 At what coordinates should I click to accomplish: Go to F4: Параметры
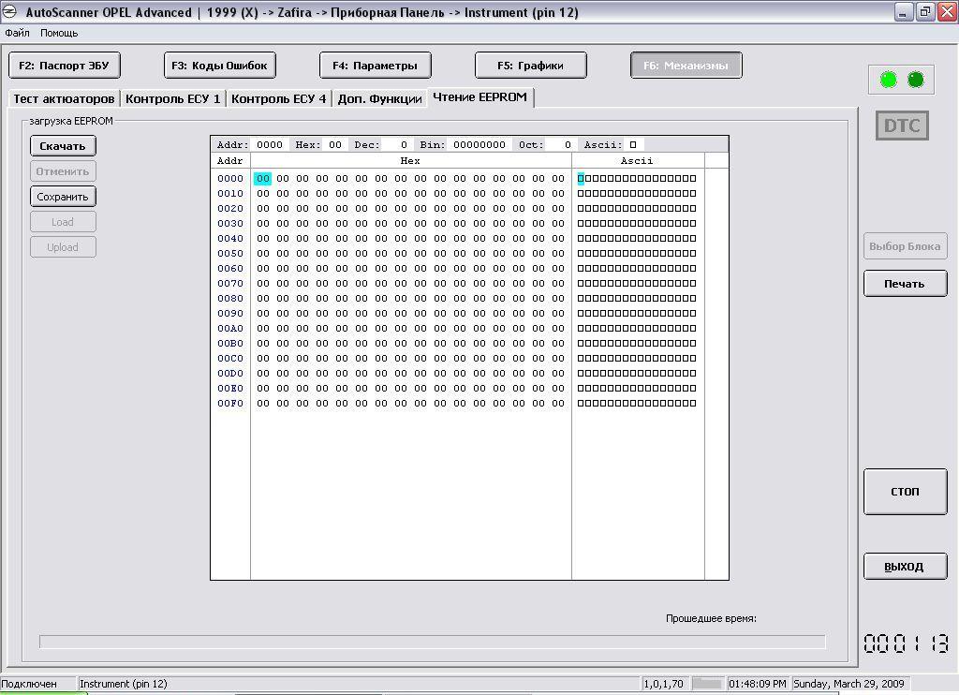pos(375,66)
